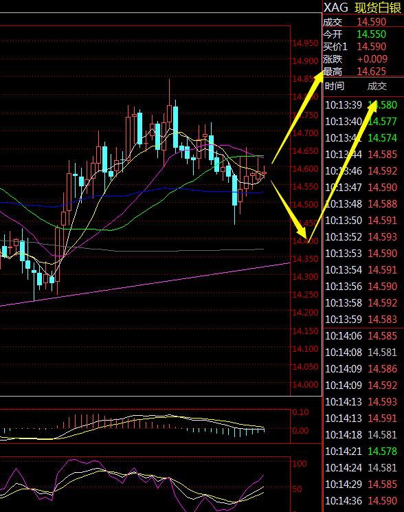Image resolution: width=404 pixels, height=512 pixels.
Task: Click the 10:13:48 tick with price 14.588
Action: tap(361, 203)
